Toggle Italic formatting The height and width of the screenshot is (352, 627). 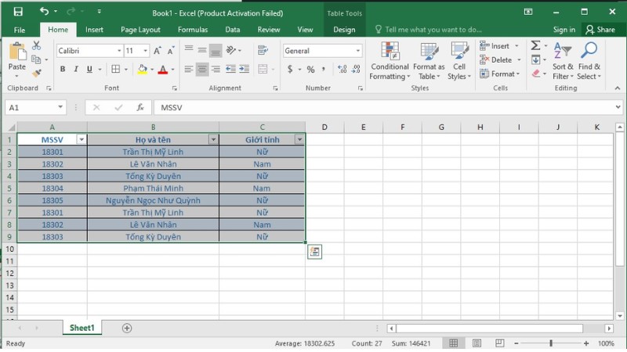[x=76, y=69]
